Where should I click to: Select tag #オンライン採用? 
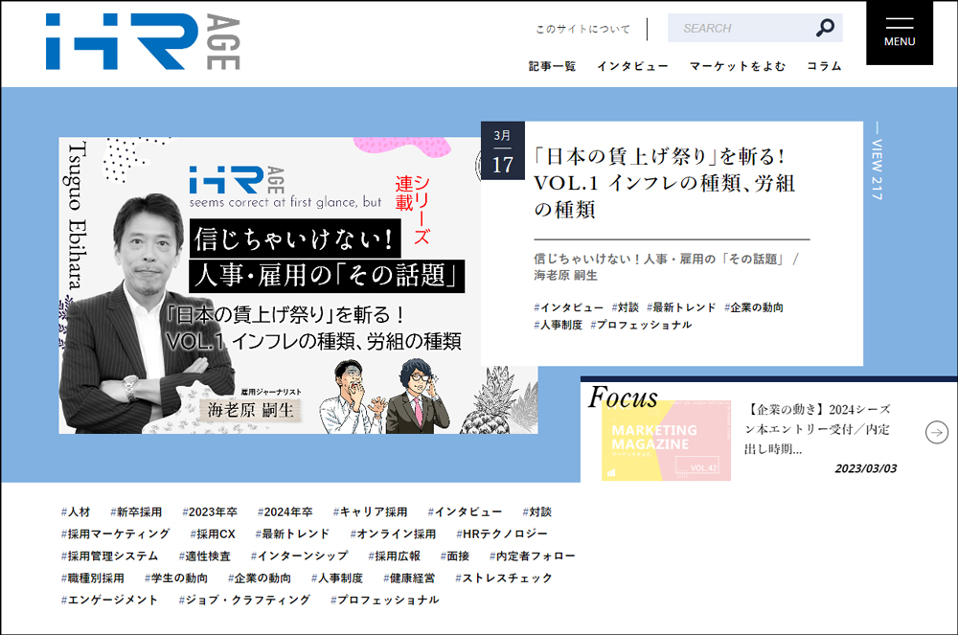coord(392,533)
